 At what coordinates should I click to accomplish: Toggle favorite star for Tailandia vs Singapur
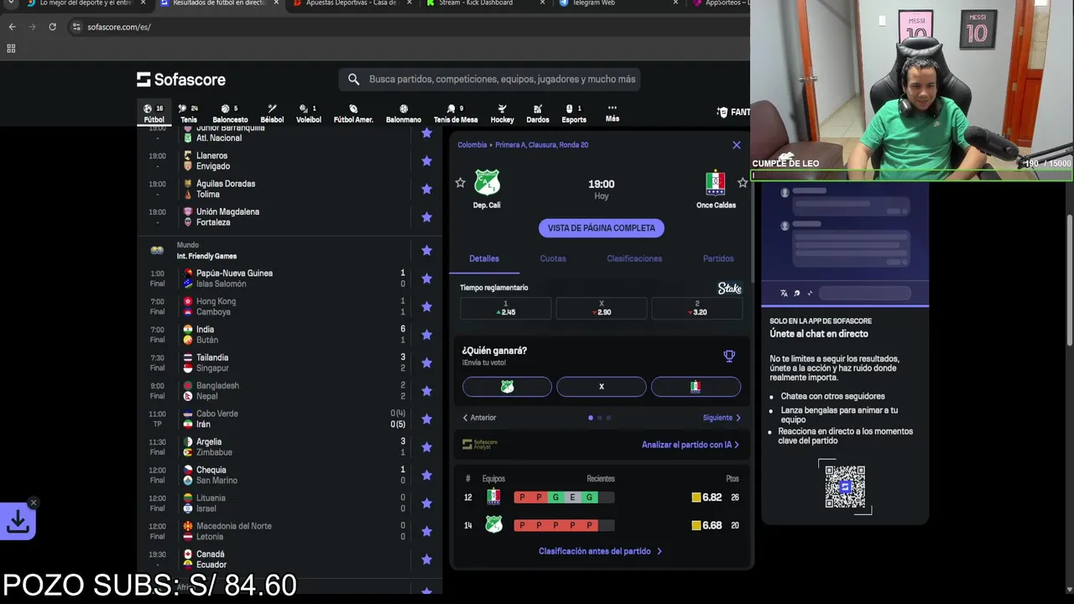[426, 362]
